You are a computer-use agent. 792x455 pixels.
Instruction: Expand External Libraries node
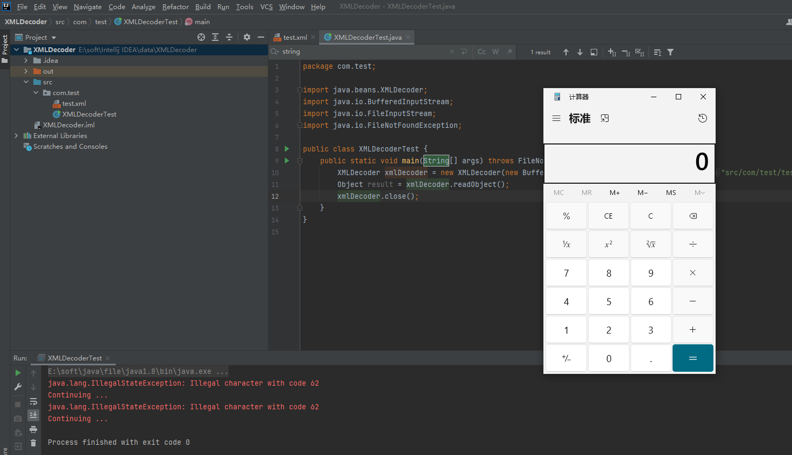(x=16, y=135)
